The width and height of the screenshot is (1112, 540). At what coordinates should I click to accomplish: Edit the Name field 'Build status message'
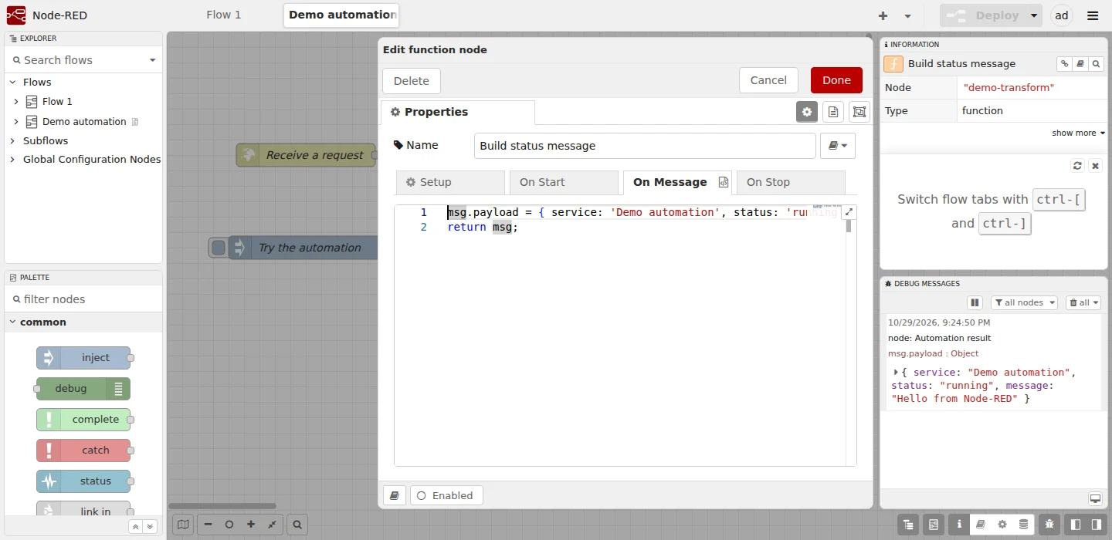click(x=645, y=145)
